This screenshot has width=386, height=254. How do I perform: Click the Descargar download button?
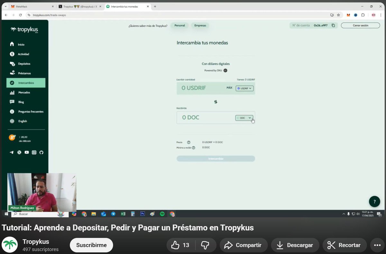coord(295,245)
